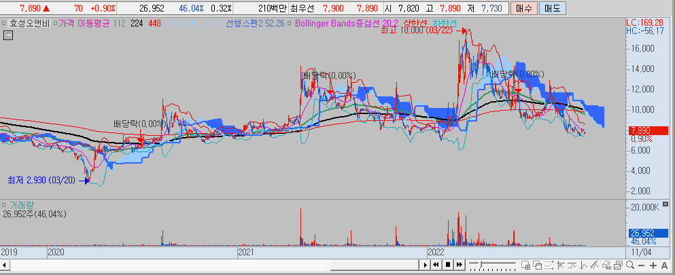The width and height of the screenshot is (675, 275).
Task: Click the eraser tool icon
Action: click(607, 265)
